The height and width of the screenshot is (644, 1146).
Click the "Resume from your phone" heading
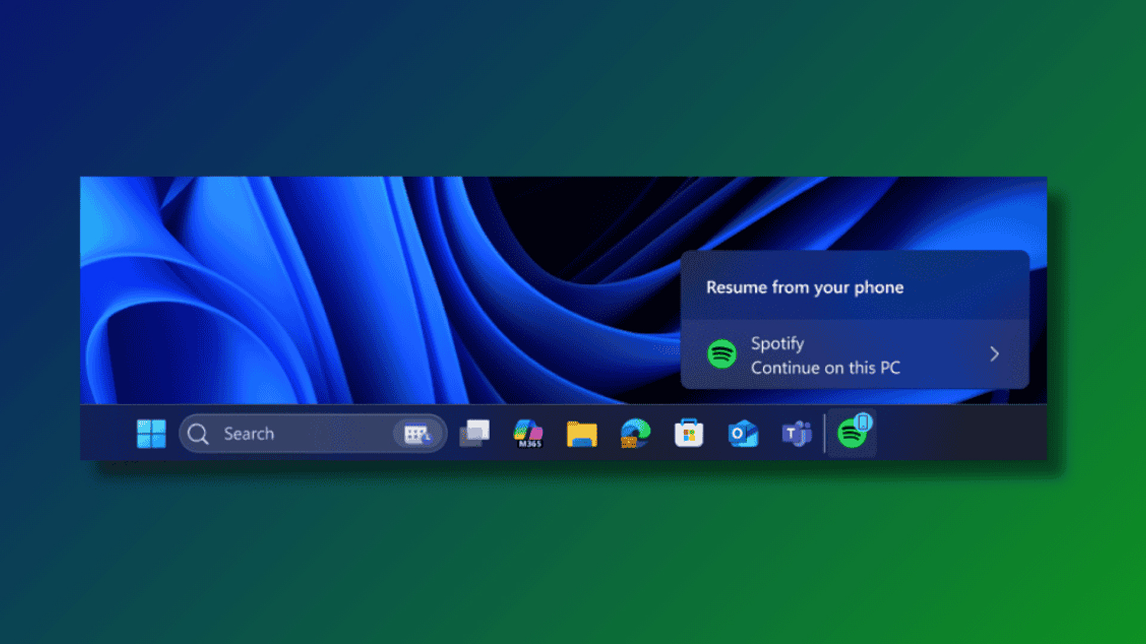(x=805, y=287)
